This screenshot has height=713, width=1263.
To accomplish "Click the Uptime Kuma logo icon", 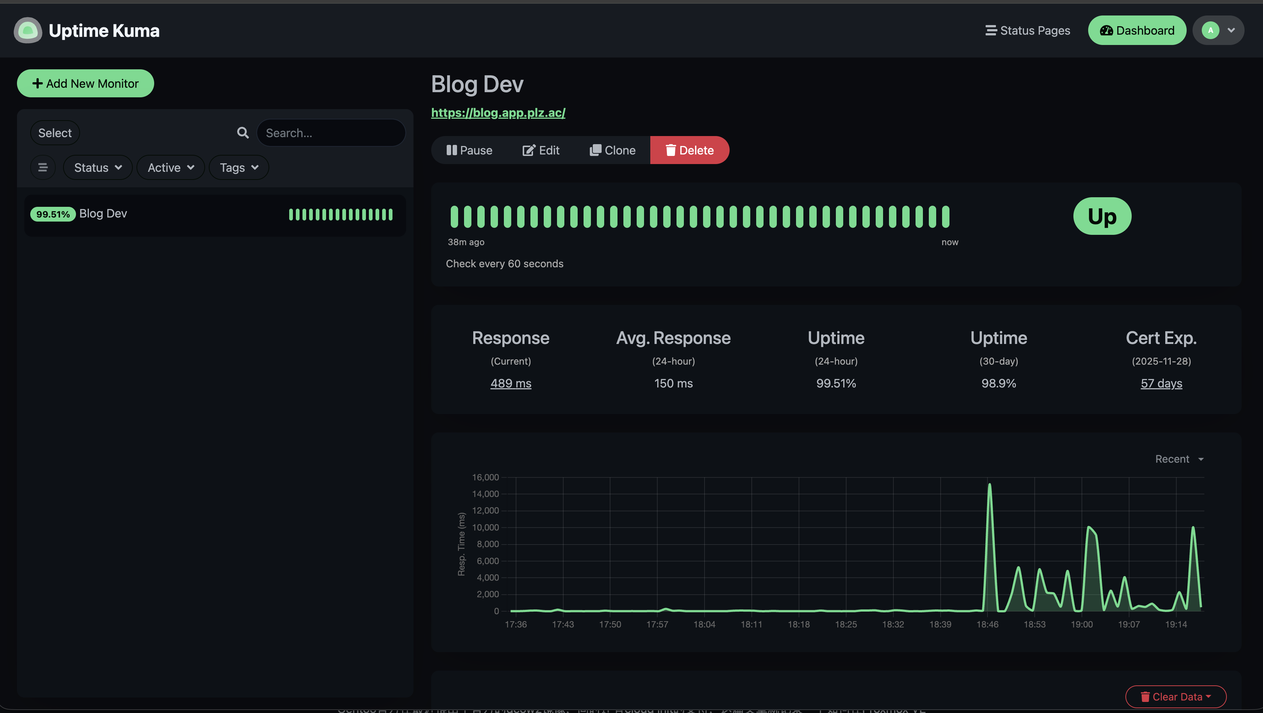I will point(28,30).
